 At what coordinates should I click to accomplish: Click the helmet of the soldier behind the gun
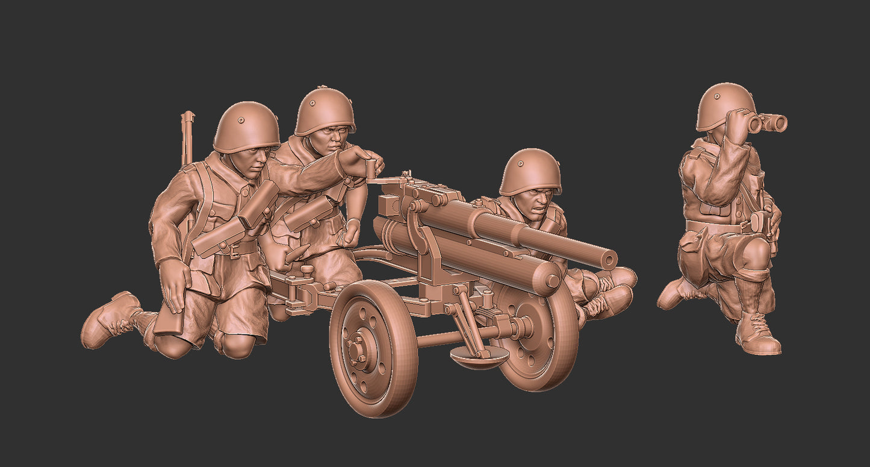pos(530,171)
